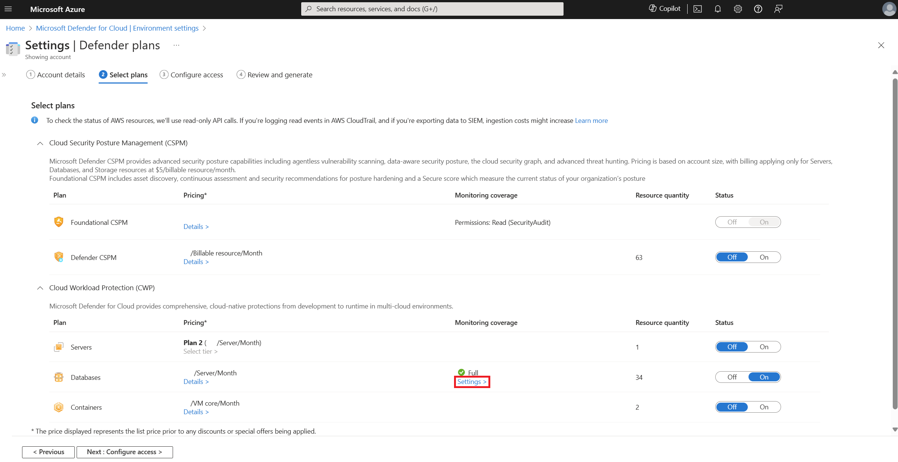Launch Cloud Shell icon
The image size is (898, 462).
[x=698, y=9]
